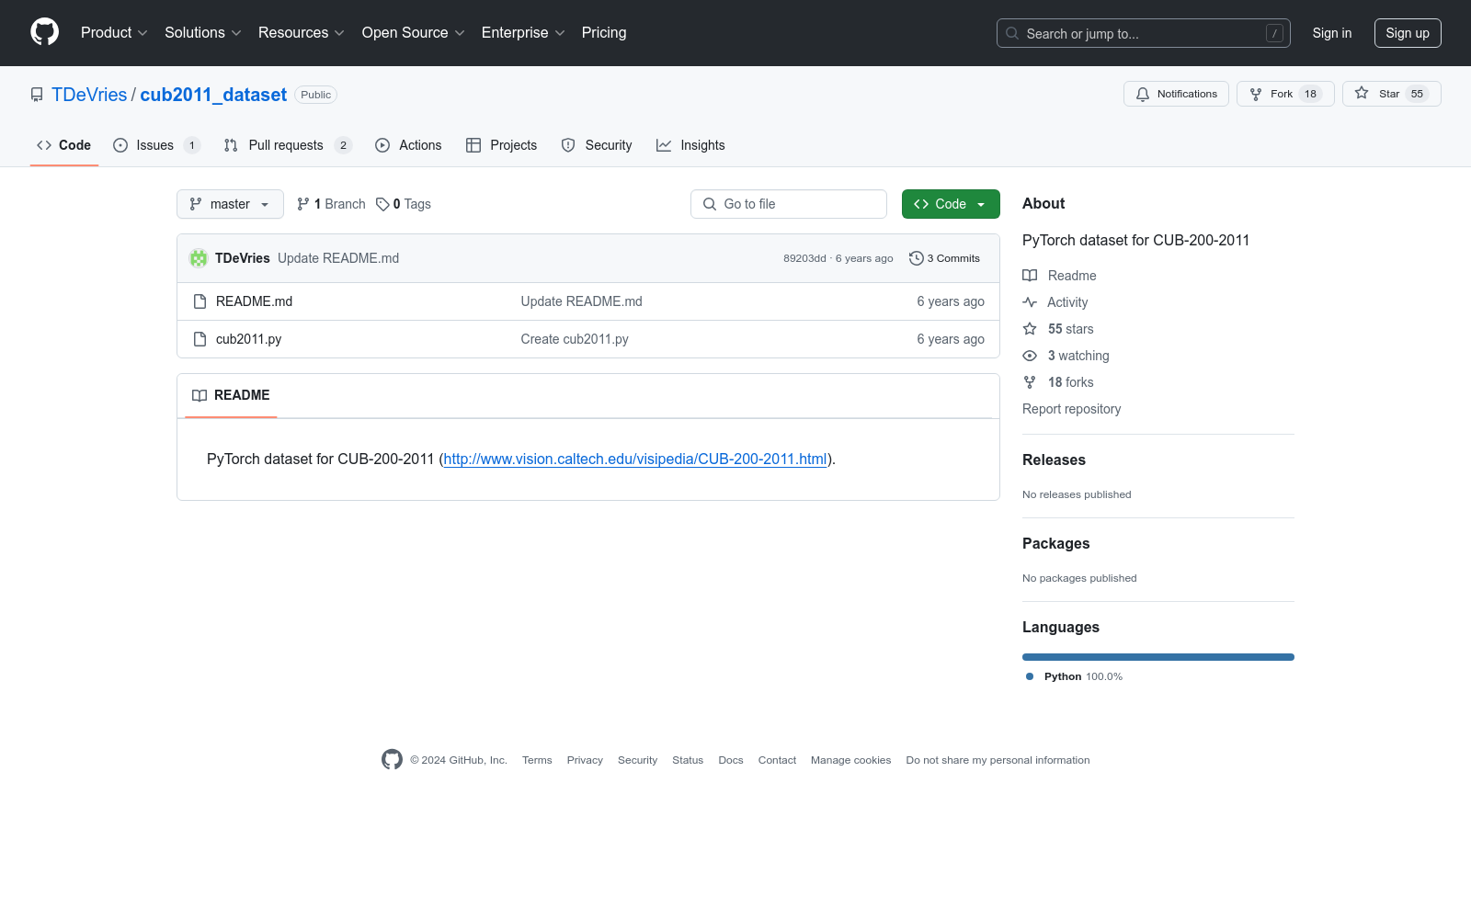Viewport: 1471px width, 919px height.
Task: Open the Product menu
Action: (x=114, y=33)
